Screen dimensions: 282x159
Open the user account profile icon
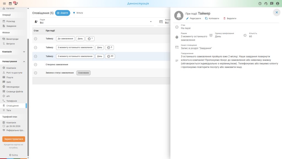tap(278, 3)
